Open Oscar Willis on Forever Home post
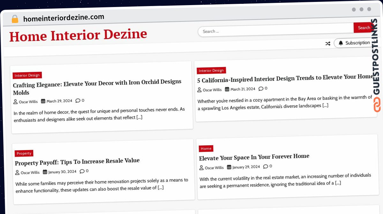This screenshot has height=214, width=383. [x=214, y=168]
